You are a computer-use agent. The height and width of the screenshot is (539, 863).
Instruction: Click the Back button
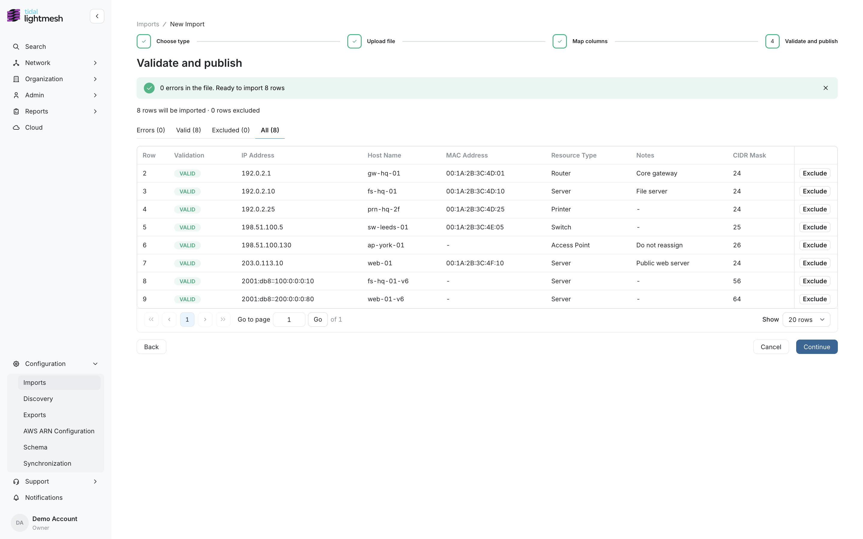pos(151,347)
